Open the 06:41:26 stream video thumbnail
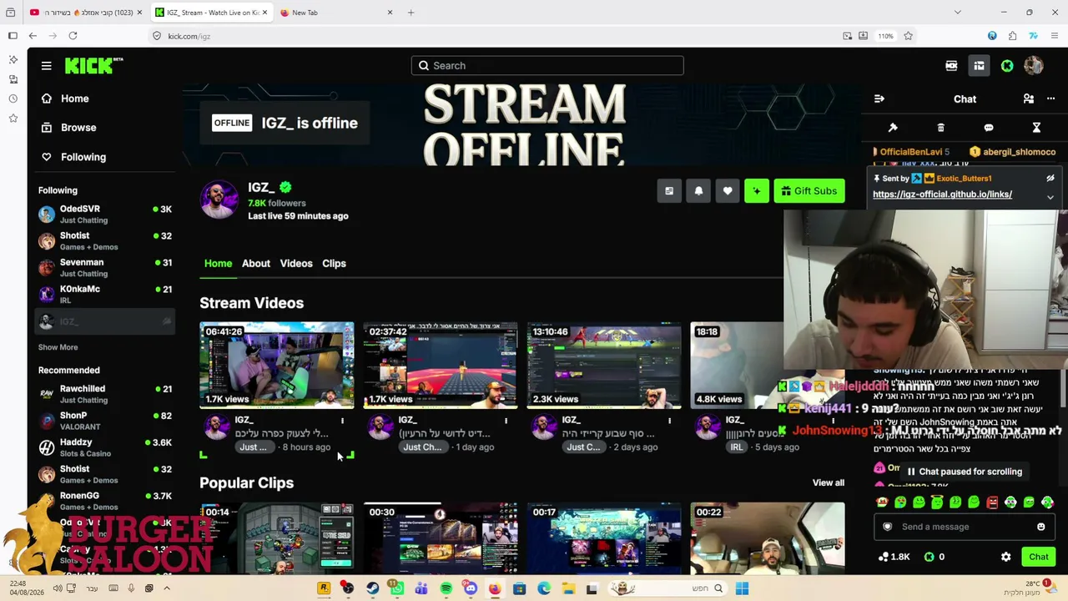The width and height of the screenshot is (1068, 601). pyautogui.click(x=277, y=366)
